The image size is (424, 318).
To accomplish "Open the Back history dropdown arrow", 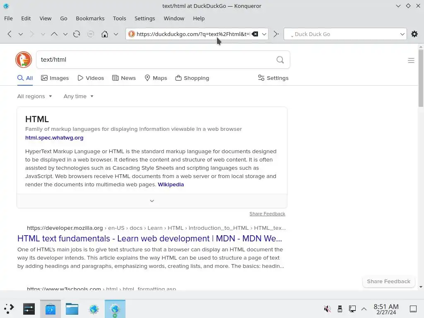I will pyautogui.click(x=21, y=34).
